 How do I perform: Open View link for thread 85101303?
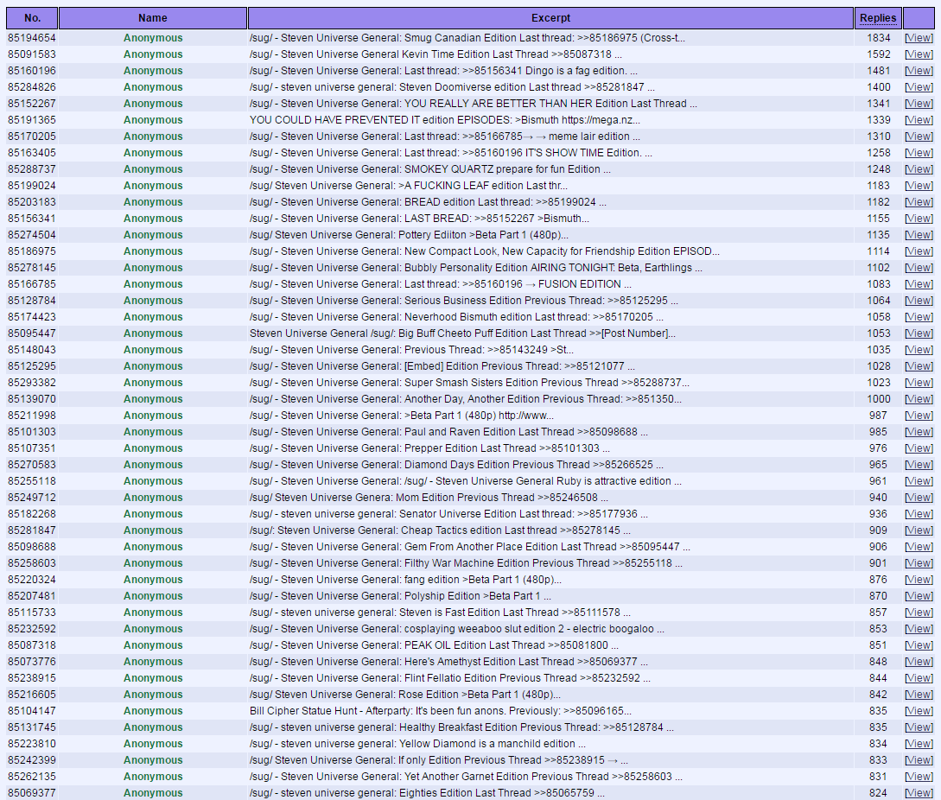[x=919, y=431]
